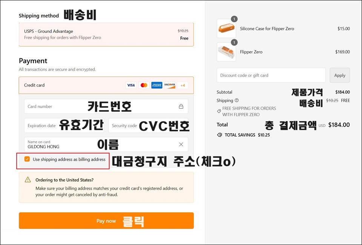This screenshot has height=245, width=362.
Task: Click the Pay now button
Action: pos(106,221)
